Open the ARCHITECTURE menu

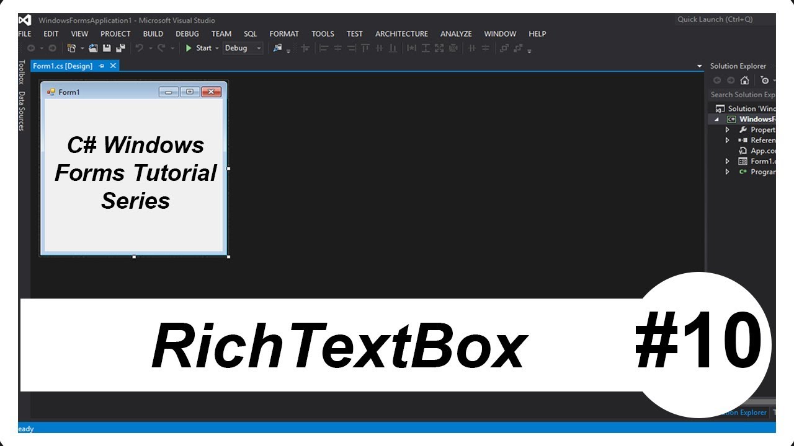401,34
